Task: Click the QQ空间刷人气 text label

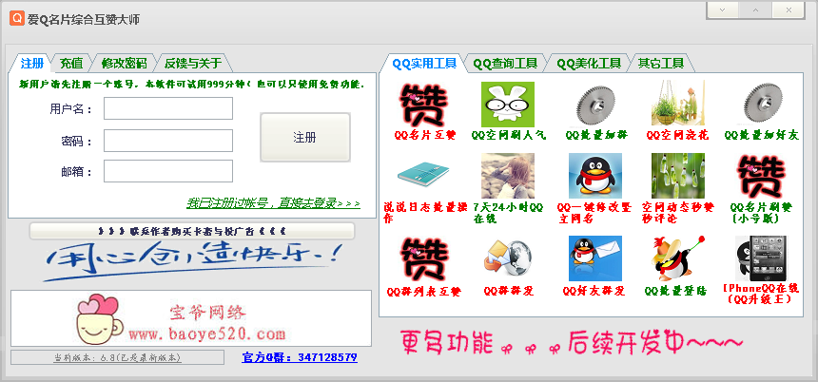Action: [x=509, y=136]
